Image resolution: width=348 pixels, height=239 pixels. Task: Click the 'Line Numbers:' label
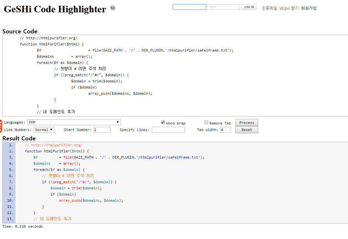point(18,130)
